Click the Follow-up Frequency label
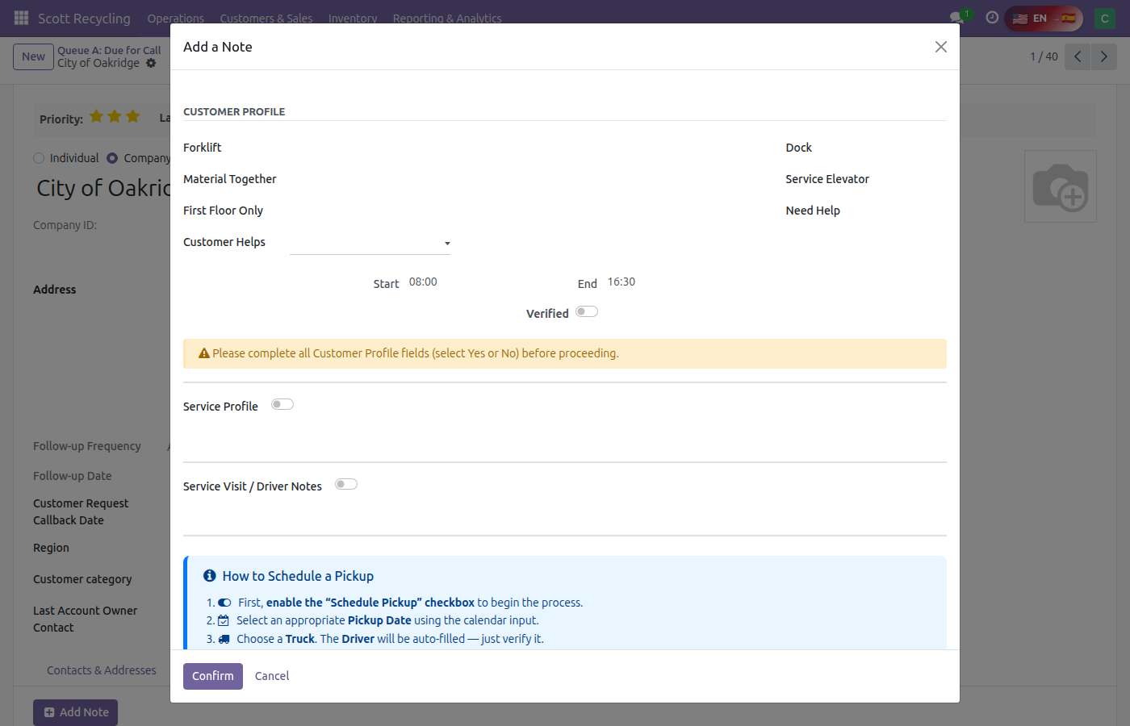This screenshot has height=726, width=1130. pyautogui.click(x=87, y=446)
